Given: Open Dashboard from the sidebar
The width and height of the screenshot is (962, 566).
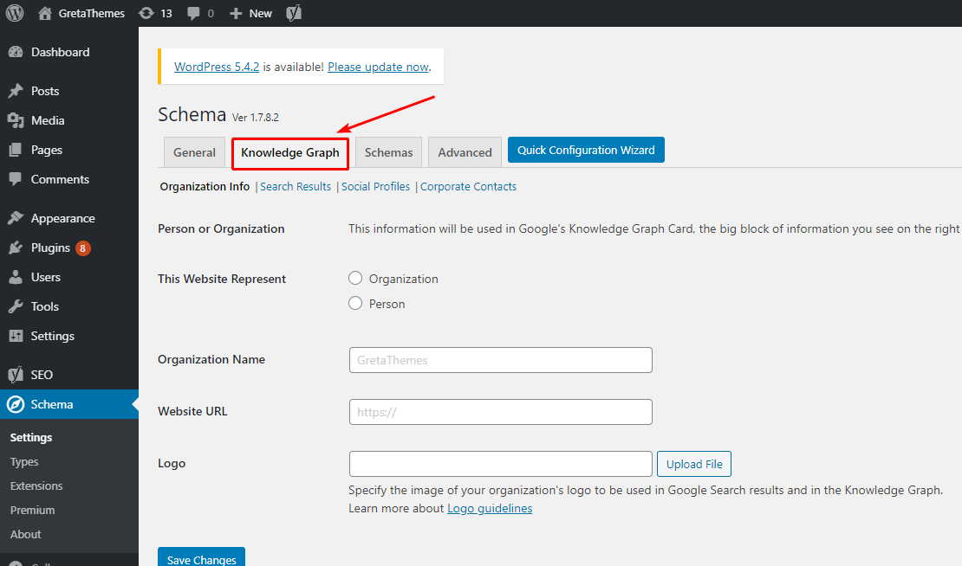Looking at the screenshot, I should [x=60, y=52].
